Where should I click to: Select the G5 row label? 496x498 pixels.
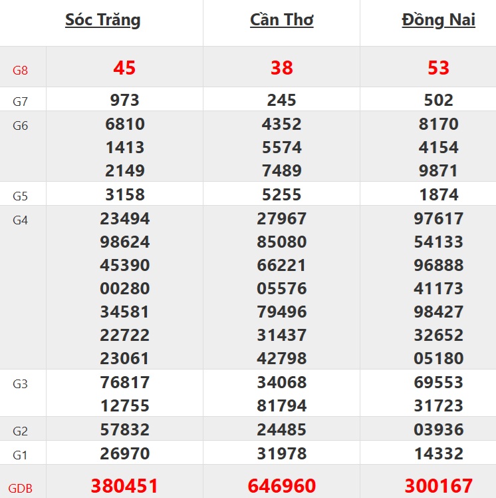pyautogui.click(x=21, y=196)
